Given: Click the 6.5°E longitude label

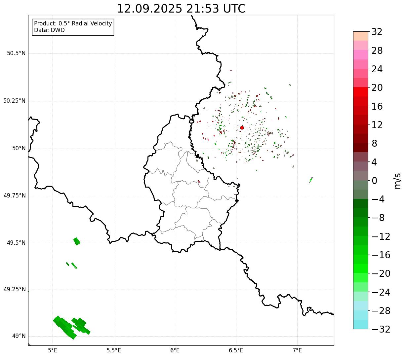Looking at the screenshot, I should [236, 350].
